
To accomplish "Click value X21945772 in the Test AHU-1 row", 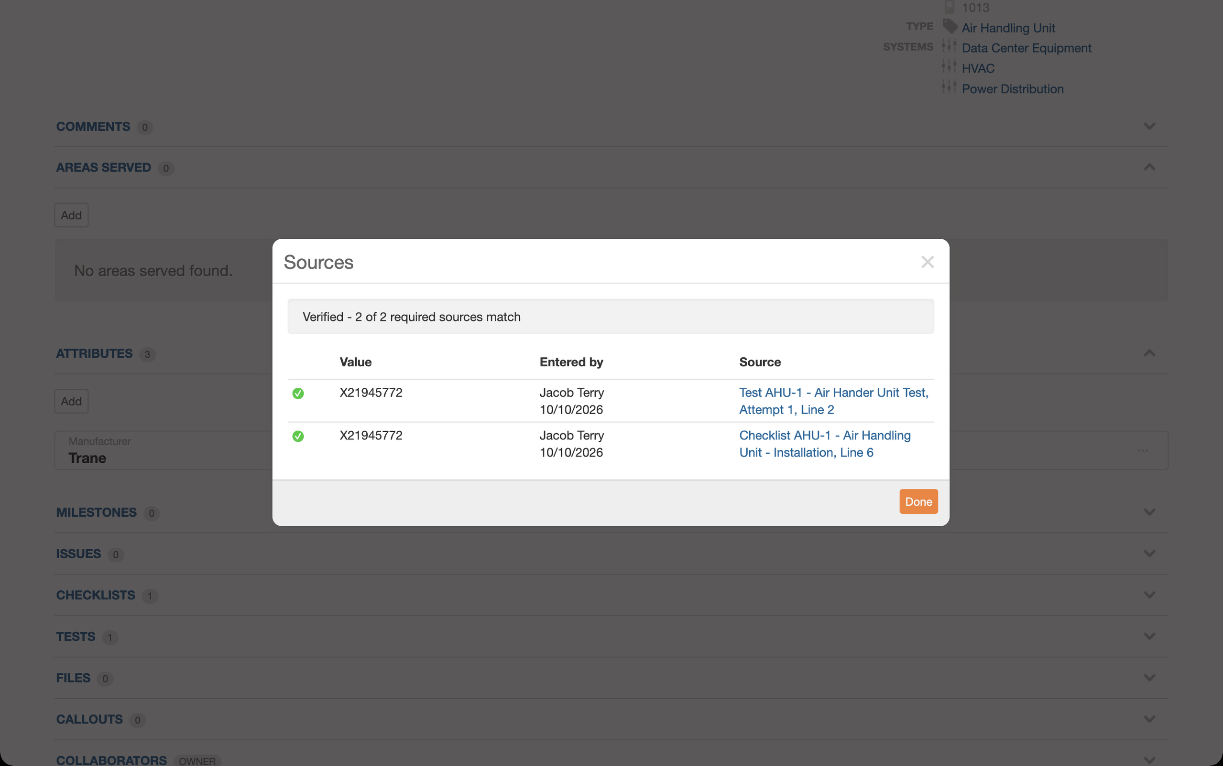I will [x=371, y=393].
